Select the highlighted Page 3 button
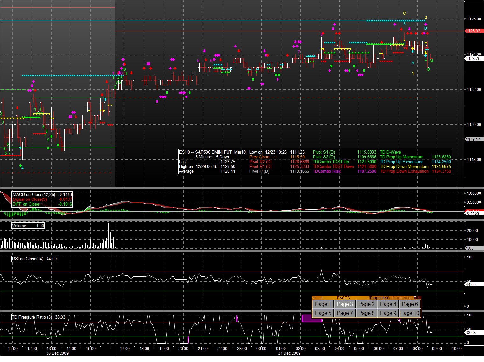Viewport: 484px width, 362px height. pos(345,304)
